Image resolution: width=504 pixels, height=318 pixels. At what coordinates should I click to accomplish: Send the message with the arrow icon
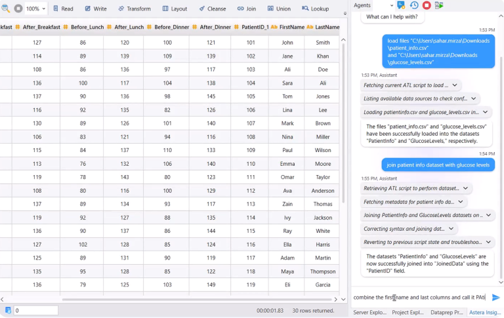(x=495, y=298)
